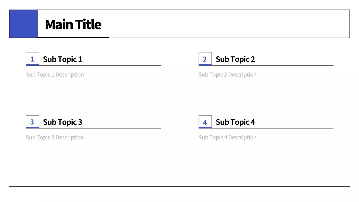Select the Sub Topic 4 heading
Screen dimensions: 359x202
235,122
